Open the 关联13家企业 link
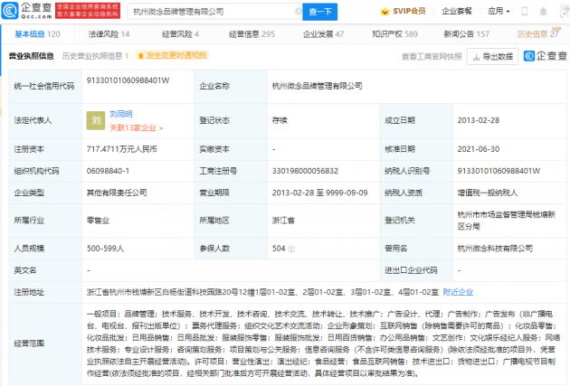The width and height of the screenshot is (570, 386). [137, 127]
